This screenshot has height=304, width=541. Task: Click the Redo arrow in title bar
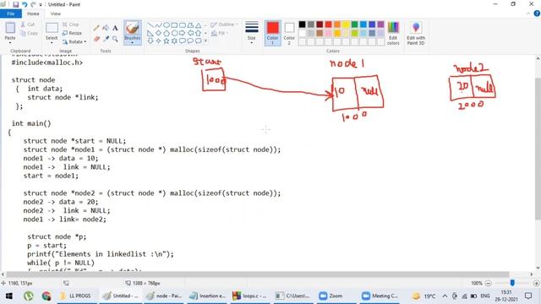[x=33, y=4]
